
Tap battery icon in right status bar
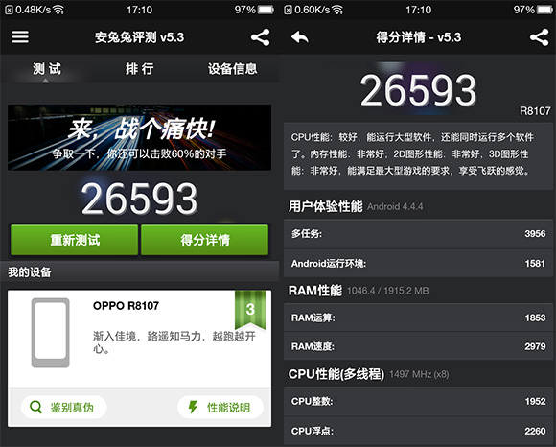[544, 10]
